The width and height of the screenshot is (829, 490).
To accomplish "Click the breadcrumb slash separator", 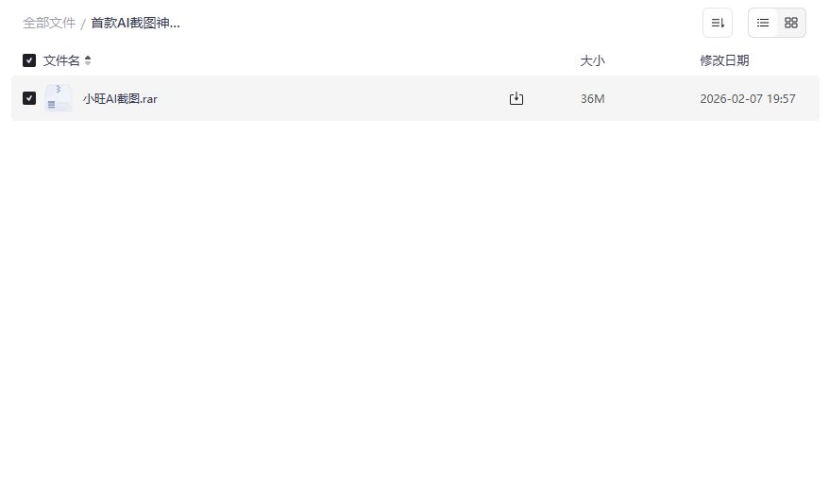I will pos(83,24).
